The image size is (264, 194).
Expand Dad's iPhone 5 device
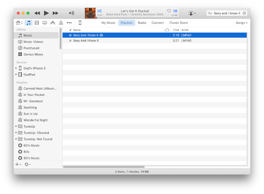click(x=16, y=68)
